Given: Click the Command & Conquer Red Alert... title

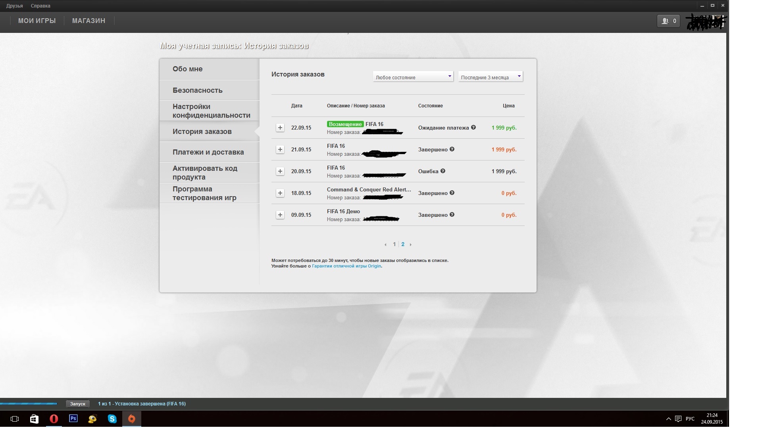Looking at the screenshot, I should pyautogui.click(x=369, y=189).
